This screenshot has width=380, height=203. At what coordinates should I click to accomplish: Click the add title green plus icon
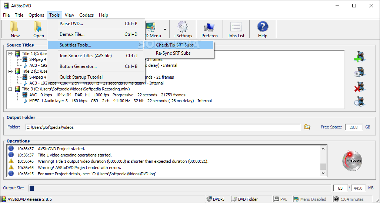click(x=360, y=57)
